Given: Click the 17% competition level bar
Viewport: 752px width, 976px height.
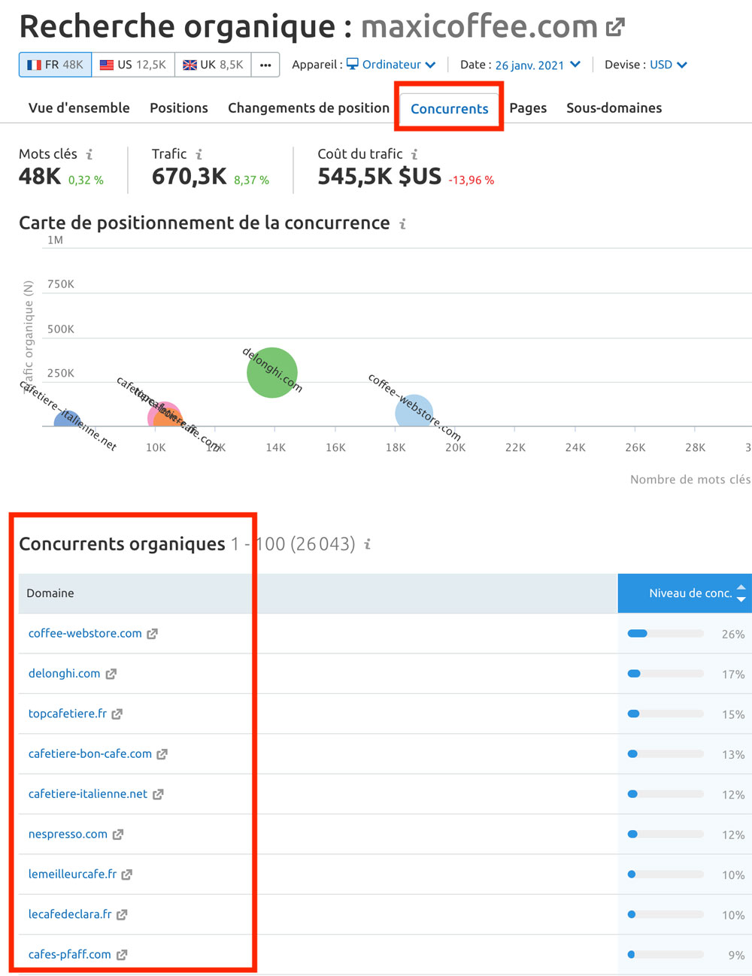Looking at the screenshot, I should tap(666, 674).
